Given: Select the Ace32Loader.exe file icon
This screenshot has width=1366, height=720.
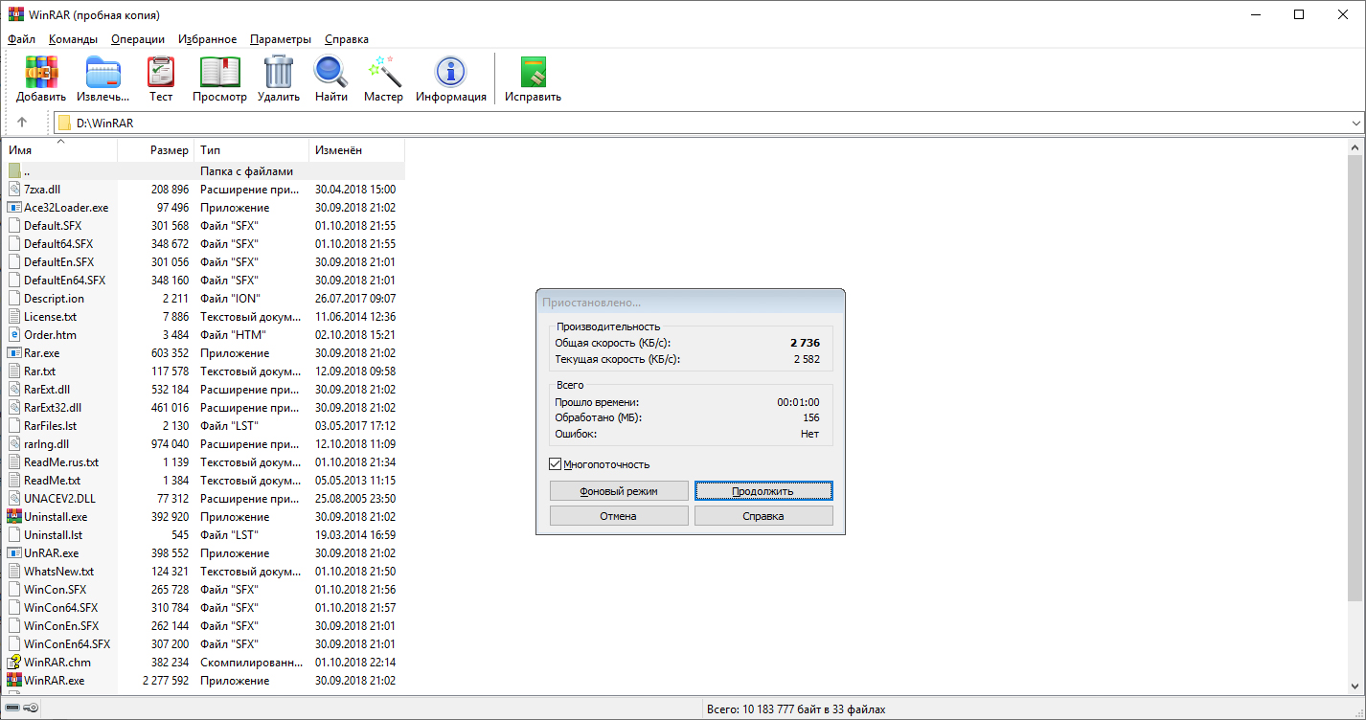Looking at the screenshot, I should (14, 208).
